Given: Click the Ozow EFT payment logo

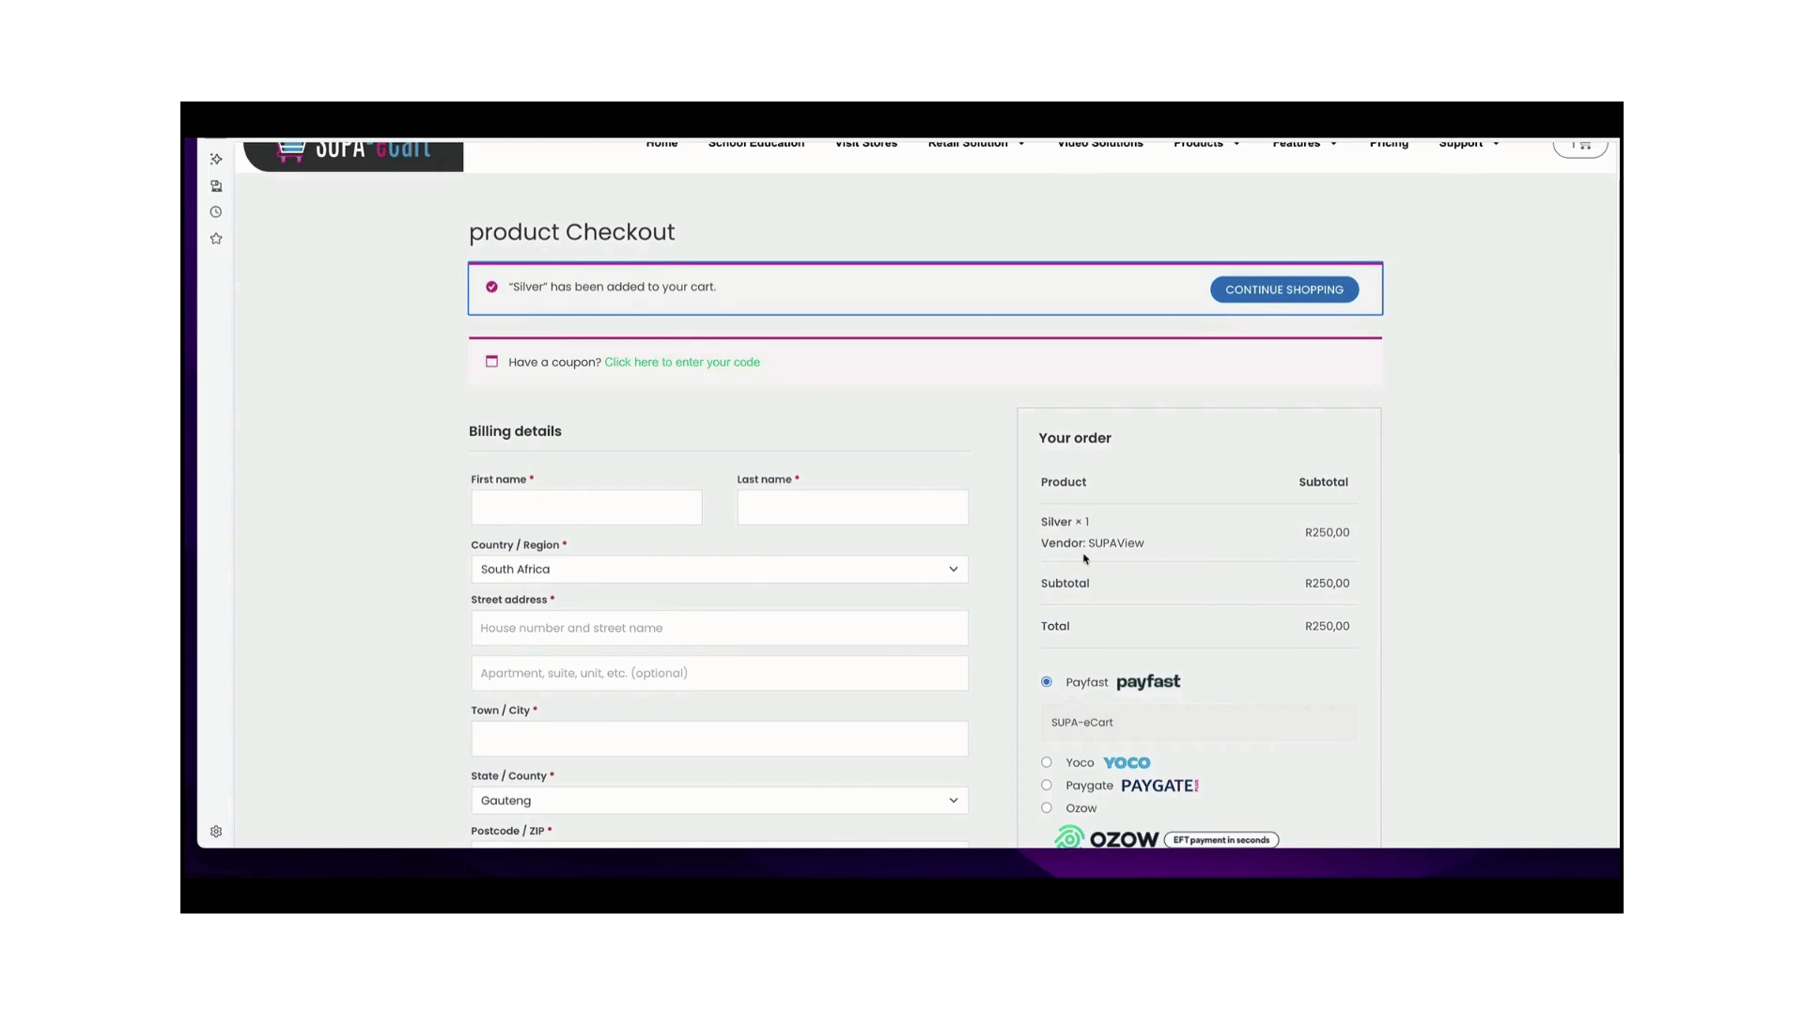Looking at the screenshot, I should (x=1166, y=838).
